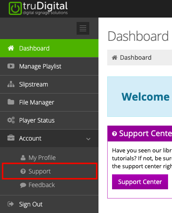Viewport: 172px width, 213px height.
Task: Click the purple Support Center button
Action: 140,182
